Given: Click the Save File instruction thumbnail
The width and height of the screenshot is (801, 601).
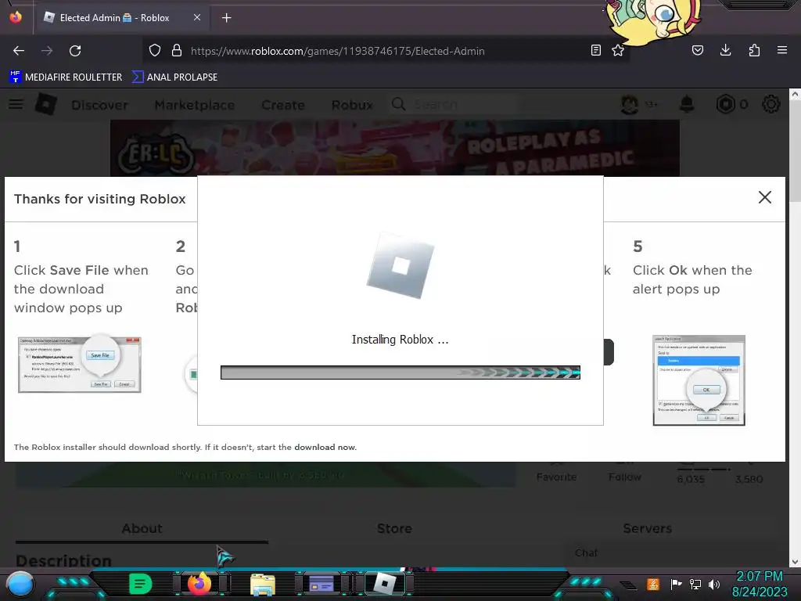Looking at the screenshot, I should pyautogui.click(x=79, y=364).
